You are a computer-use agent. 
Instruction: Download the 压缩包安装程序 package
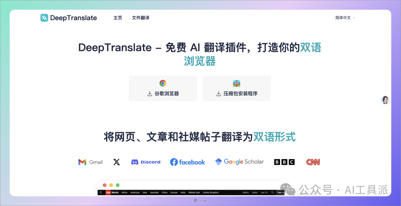point(237,88)
